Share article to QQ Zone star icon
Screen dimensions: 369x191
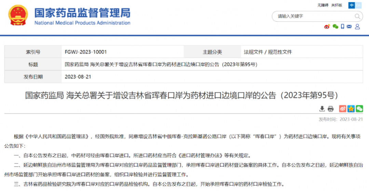[x=351, y=109]
